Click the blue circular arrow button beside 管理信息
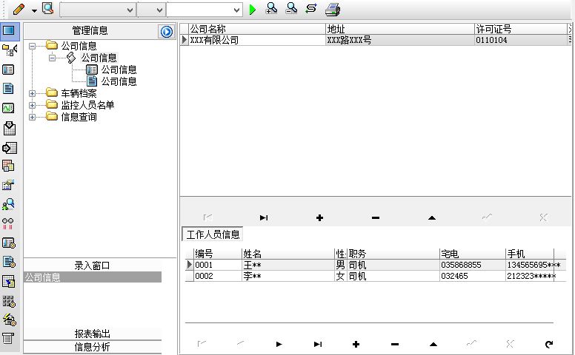 [x=167, y=32]
